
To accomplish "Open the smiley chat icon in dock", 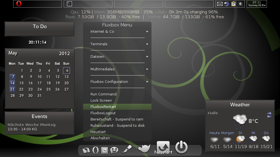I will click(x=114, y=150).
